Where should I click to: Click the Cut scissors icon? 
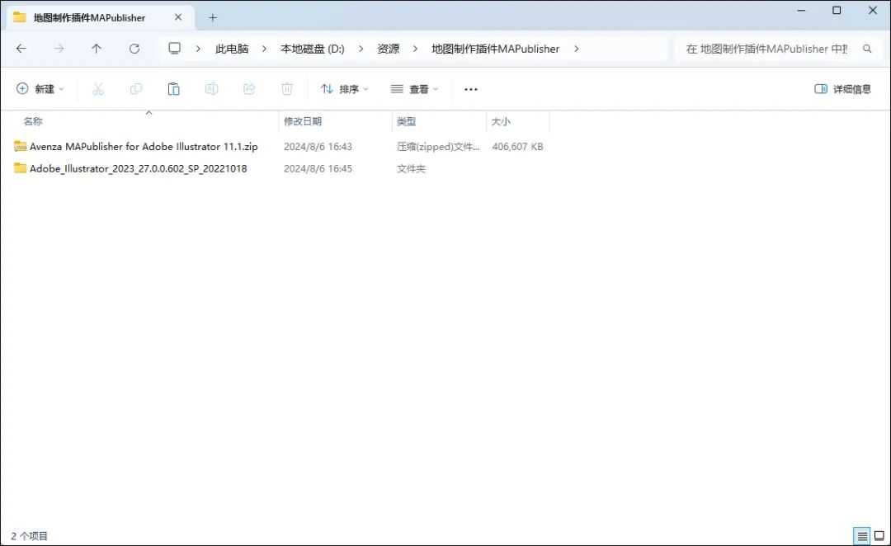[98, 88]
